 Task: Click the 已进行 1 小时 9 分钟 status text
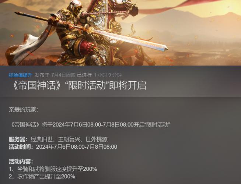[99, 75]
